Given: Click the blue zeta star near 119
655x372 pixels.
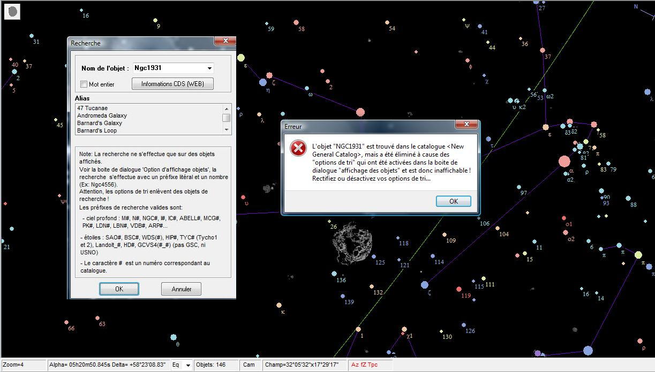Looking at the screenshot, I should point(425,285).
